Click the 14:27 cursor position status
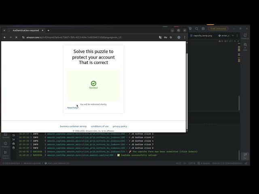The height and width of the screenshot is (194, 259). coord(178,163)
